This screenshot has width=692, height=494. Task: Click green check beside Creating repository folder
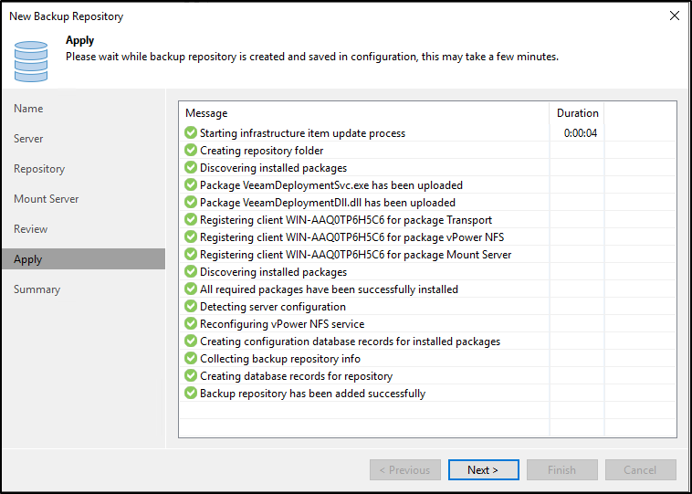[x=191, y=150]
